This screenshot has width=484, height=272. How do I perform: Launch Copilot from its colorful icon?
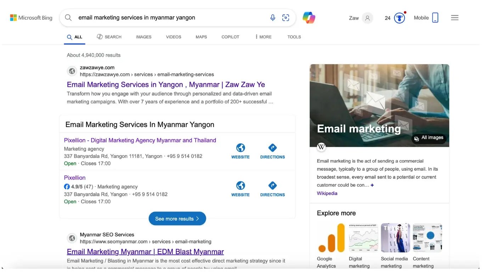pos(309,17)
